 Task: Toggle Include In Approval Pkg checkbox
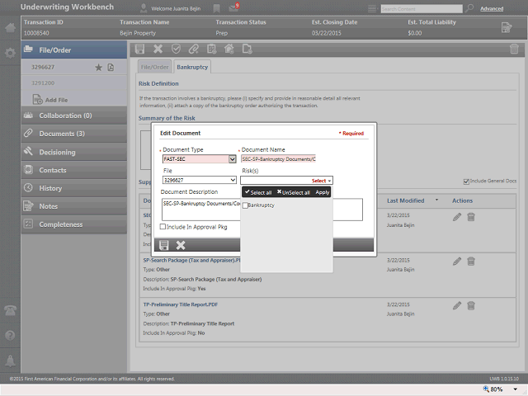coord(163,227)
